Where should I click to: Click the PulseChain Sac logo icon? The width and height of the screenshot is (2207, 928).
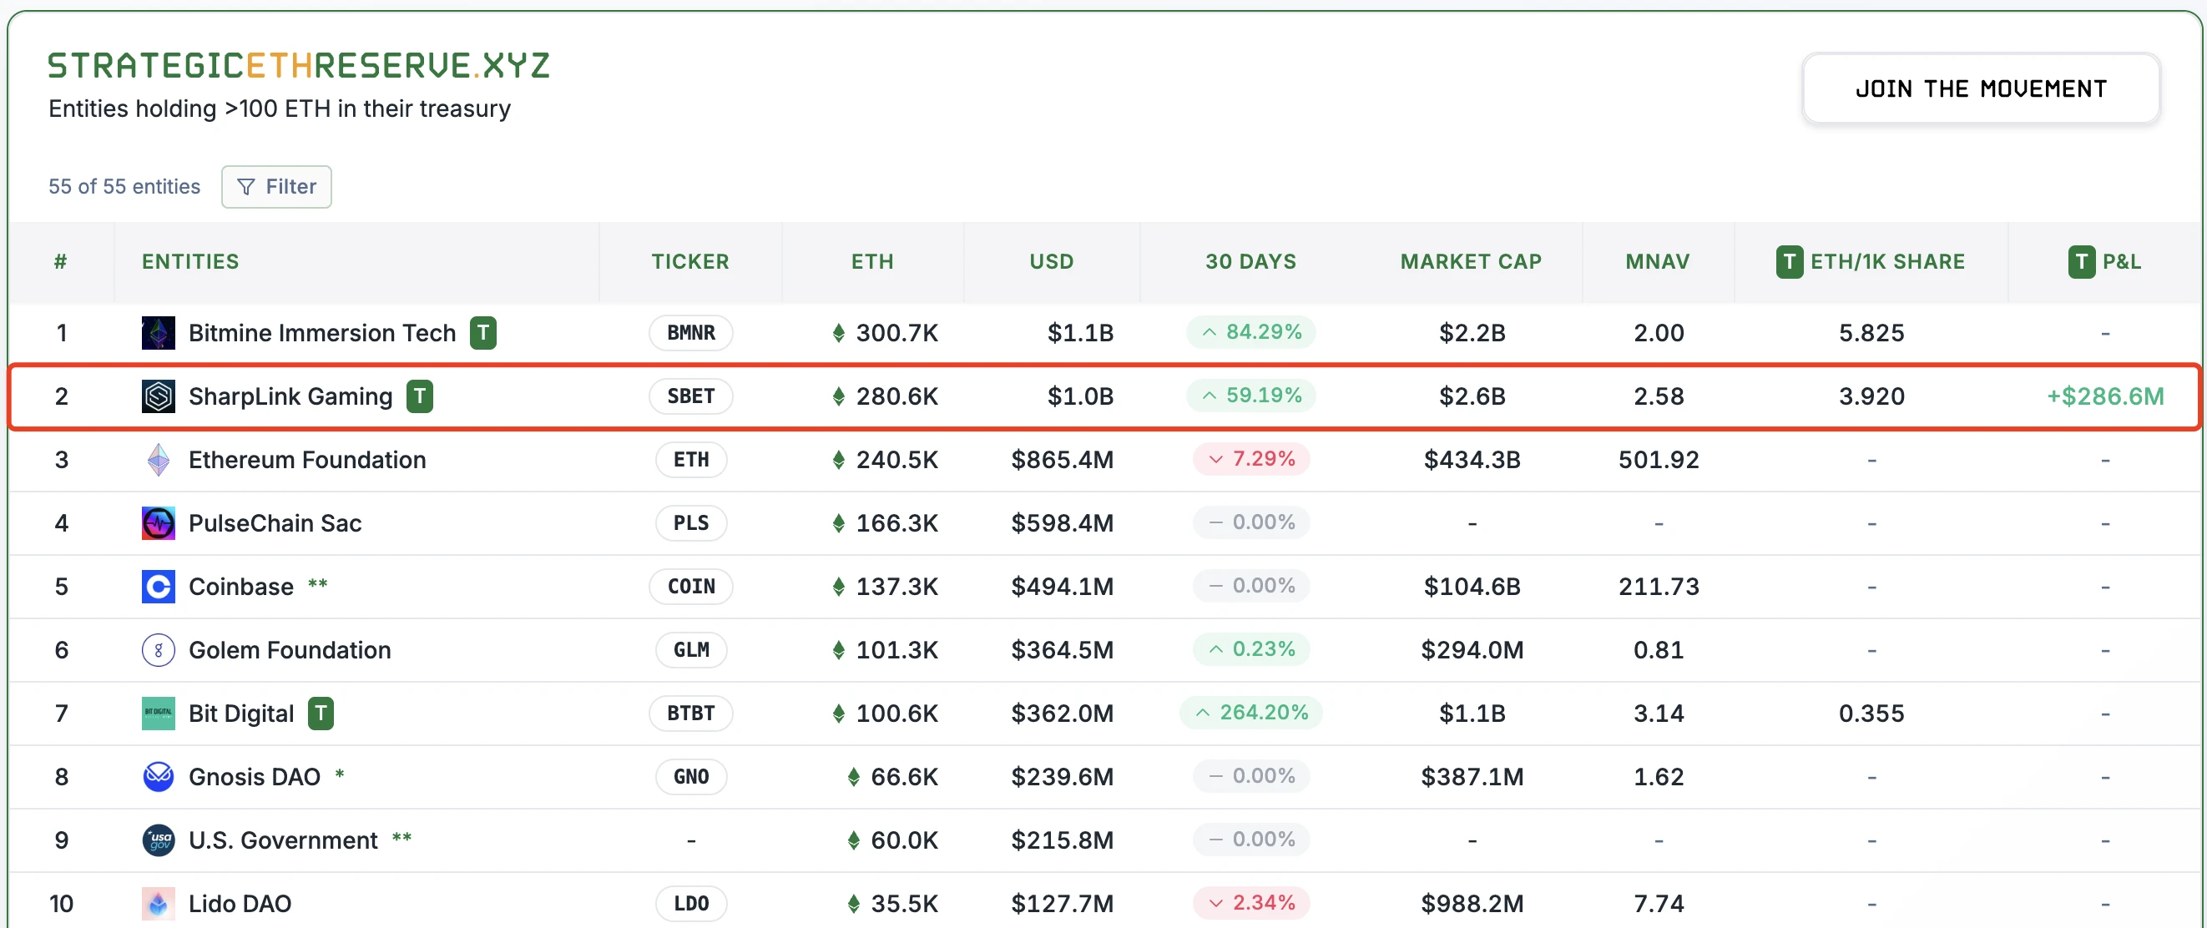pos(158,522)
